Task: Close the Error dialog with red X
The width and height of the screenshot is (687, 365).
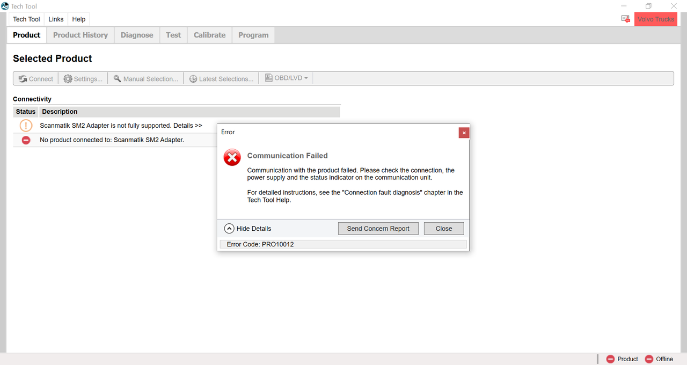Action: 464,133
